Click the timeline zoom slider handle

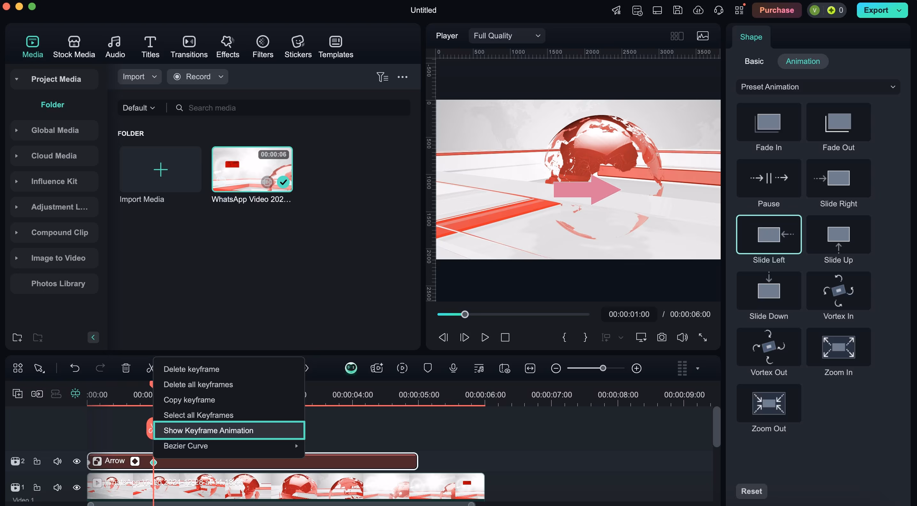(602, 368)
